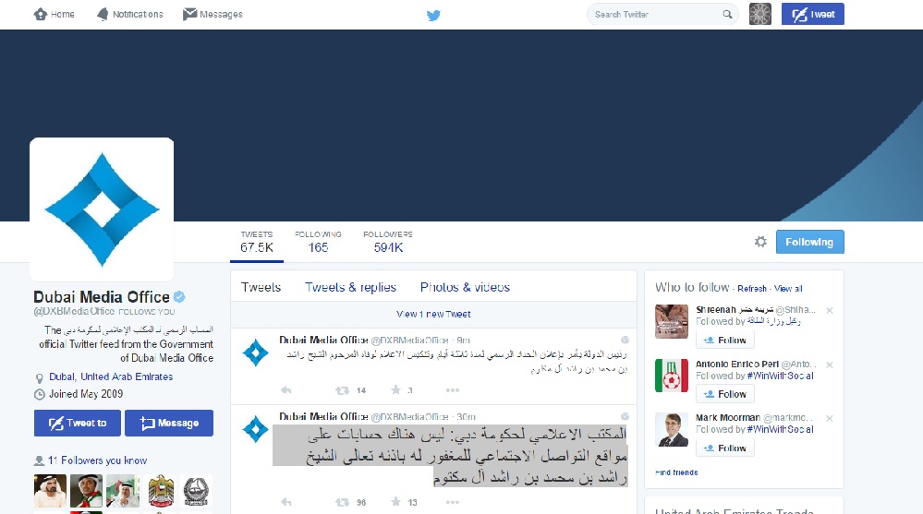923x514 pixels.
Task: Favorite the first tweet using star icon
Action: [396, 390]
